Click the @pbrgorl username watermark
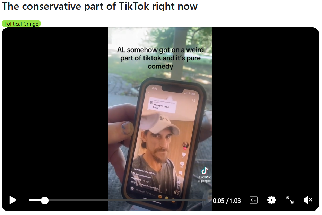This screenshot has height=215, width=322. pos(204,181)
